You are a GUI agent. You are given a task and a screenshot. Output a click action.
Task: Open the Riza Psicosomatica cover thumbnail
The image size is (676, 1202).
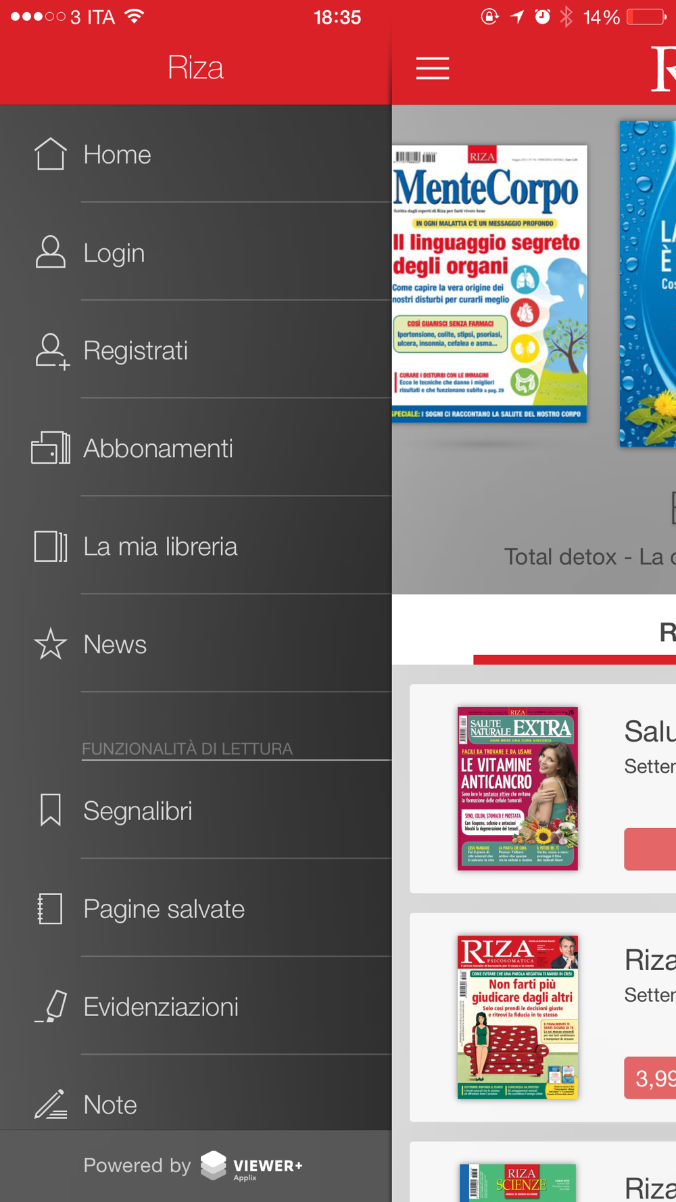click(x=518, y=1017)
